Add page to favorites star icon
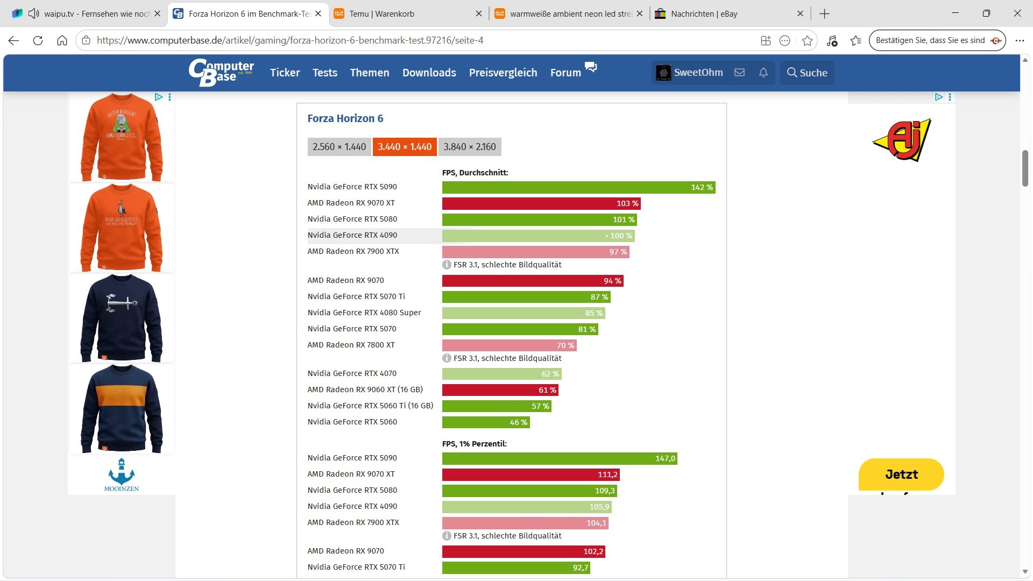 pos(807,40)
